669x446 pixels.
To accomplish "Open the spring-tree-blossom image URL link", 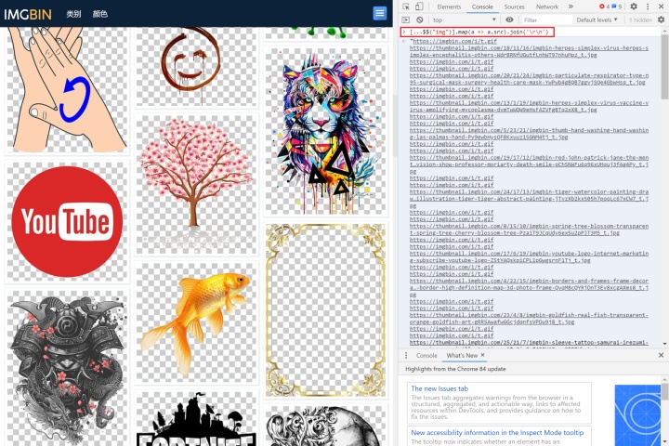I will pyautogui.click(x=529, y=230).
